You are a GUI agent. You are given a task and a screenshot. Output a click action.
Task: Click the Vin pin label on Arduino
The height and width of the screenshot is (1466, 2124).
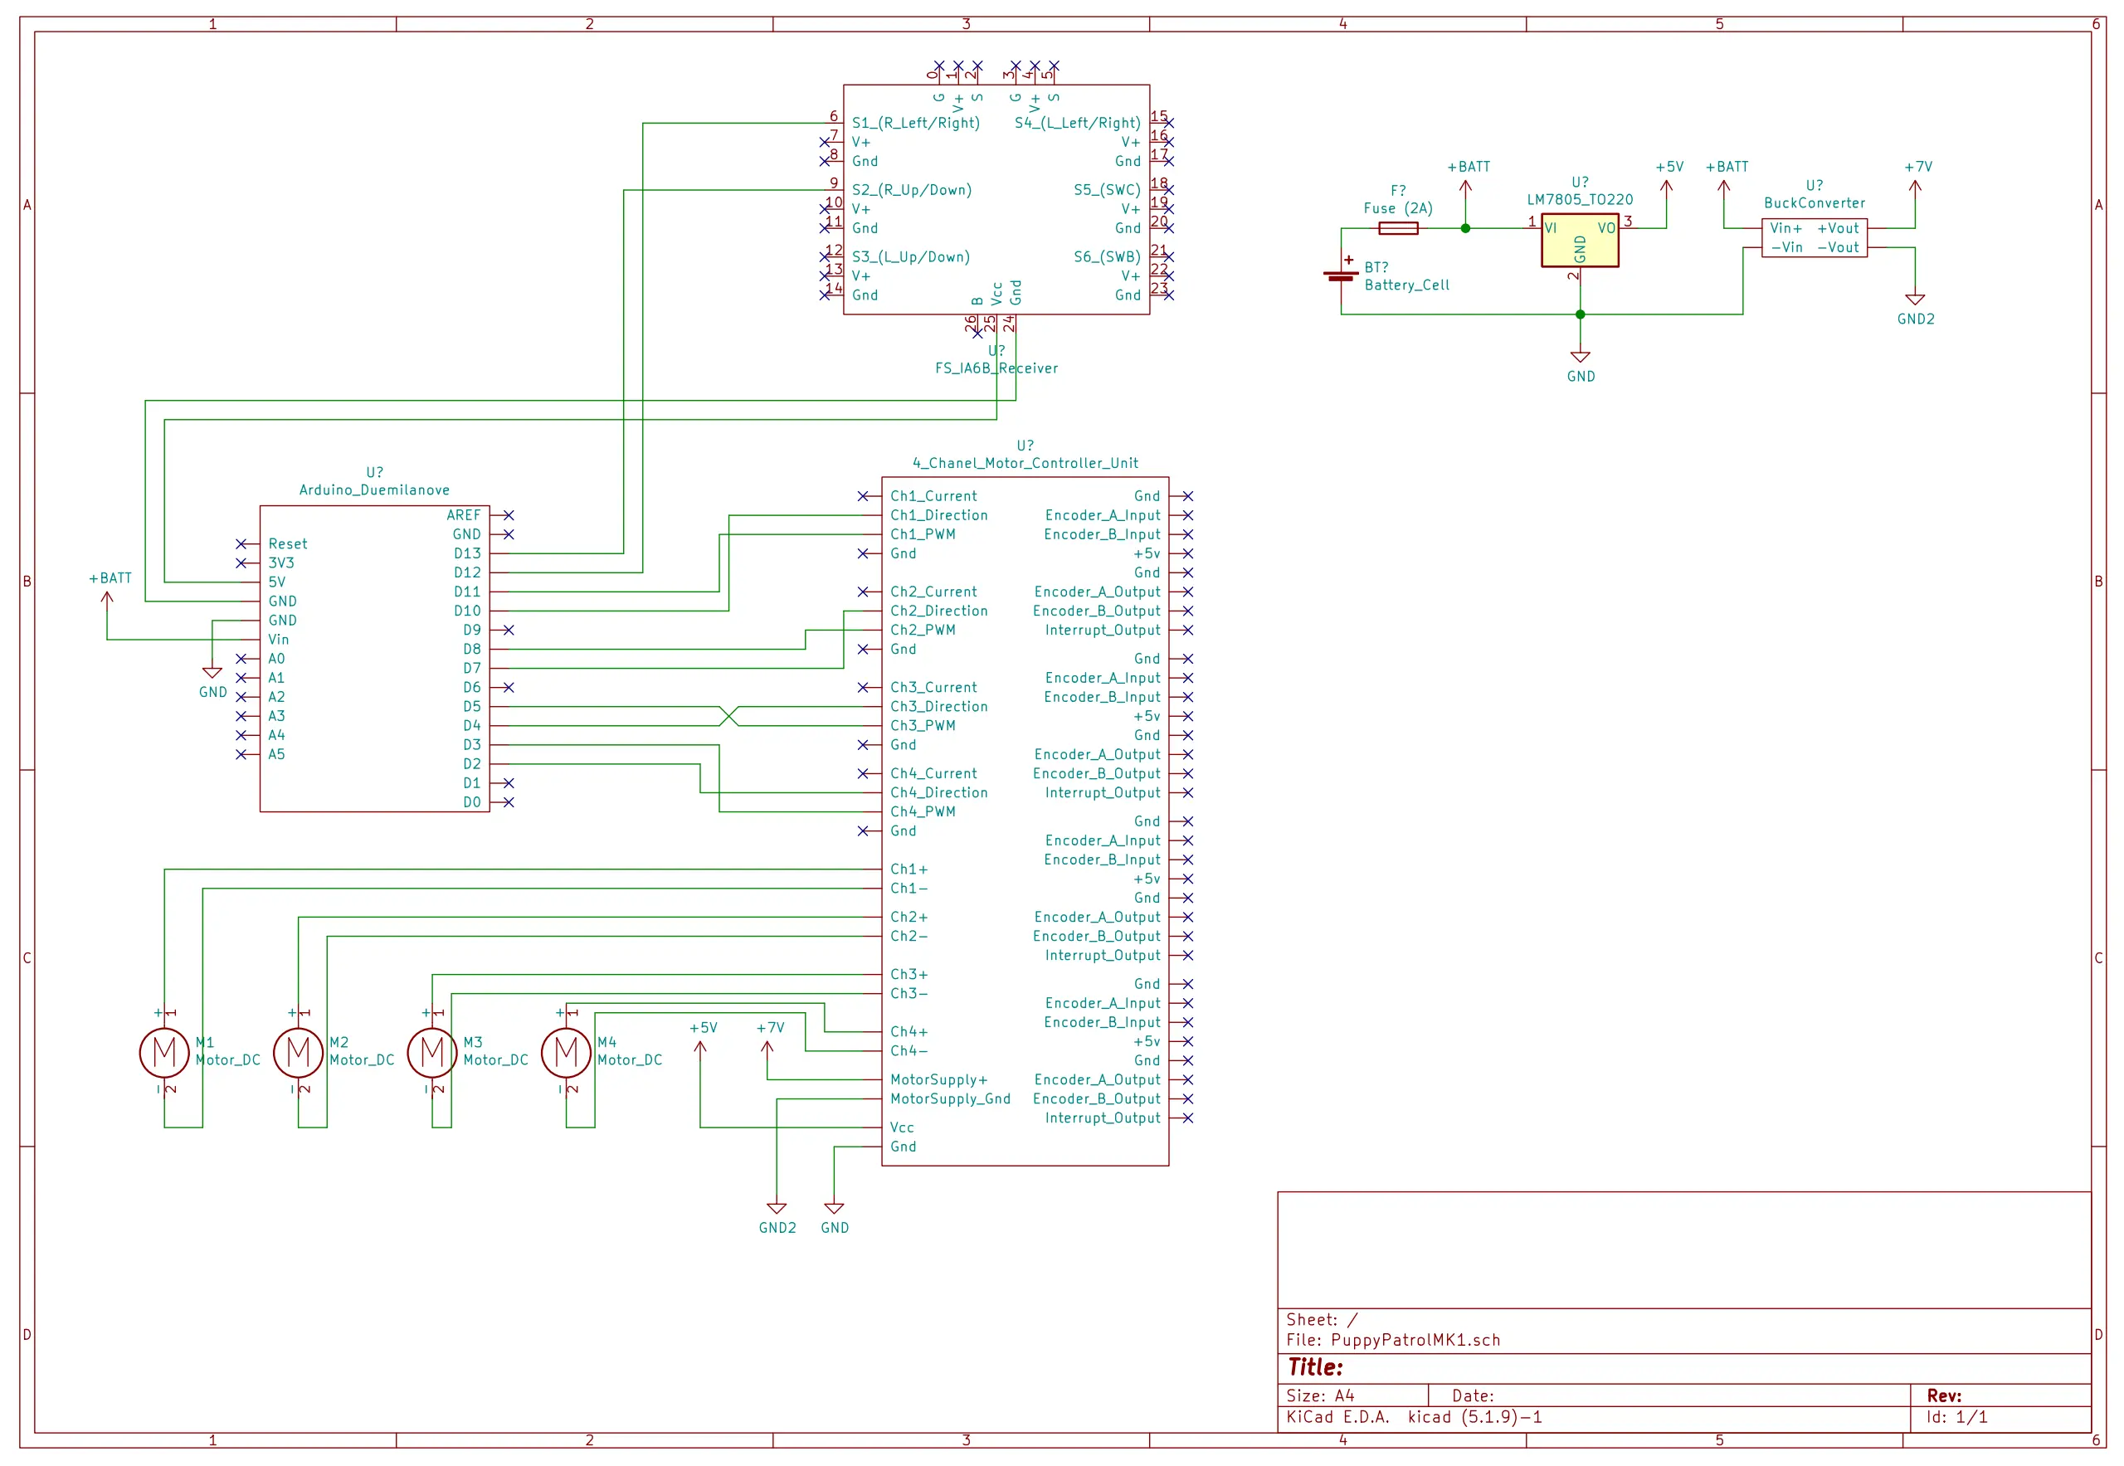point(279,640)
